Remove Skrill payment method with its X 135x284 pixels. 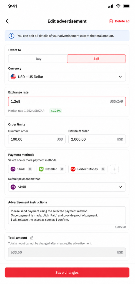[x=30, y=169]
